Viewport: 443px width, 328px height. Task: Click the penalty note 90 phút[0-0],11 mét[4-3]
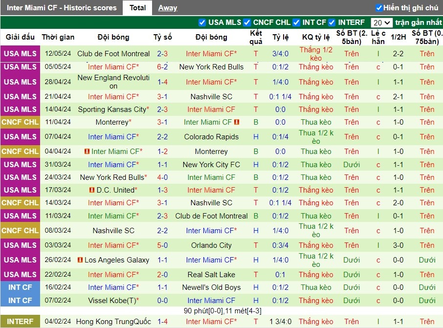point(222,311)
